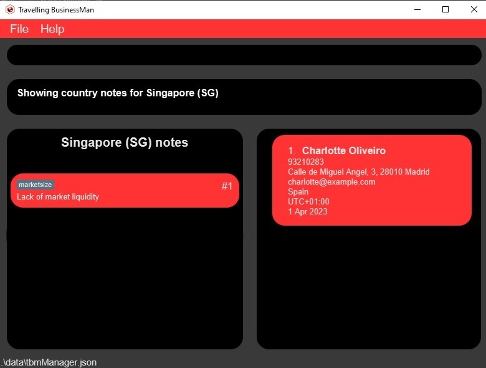
Task: Click the country Spain on the card
Action: point(298,191)
